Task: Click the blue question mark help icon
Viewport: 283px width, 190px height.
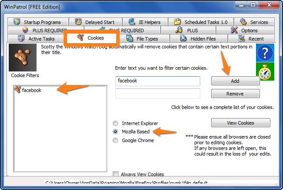Action: pyautogui.click(x=265, y=53)
